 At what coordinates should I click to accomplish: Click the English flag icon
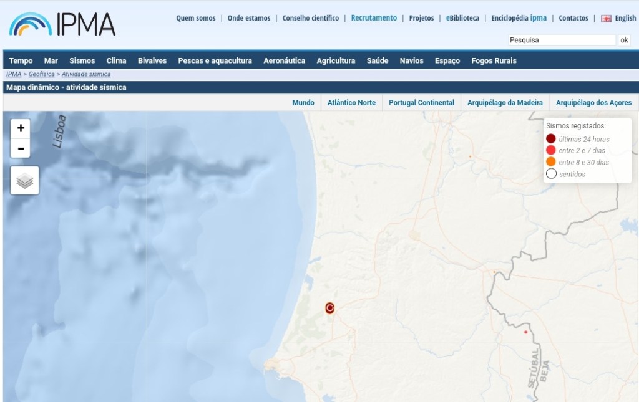(606, 19)
